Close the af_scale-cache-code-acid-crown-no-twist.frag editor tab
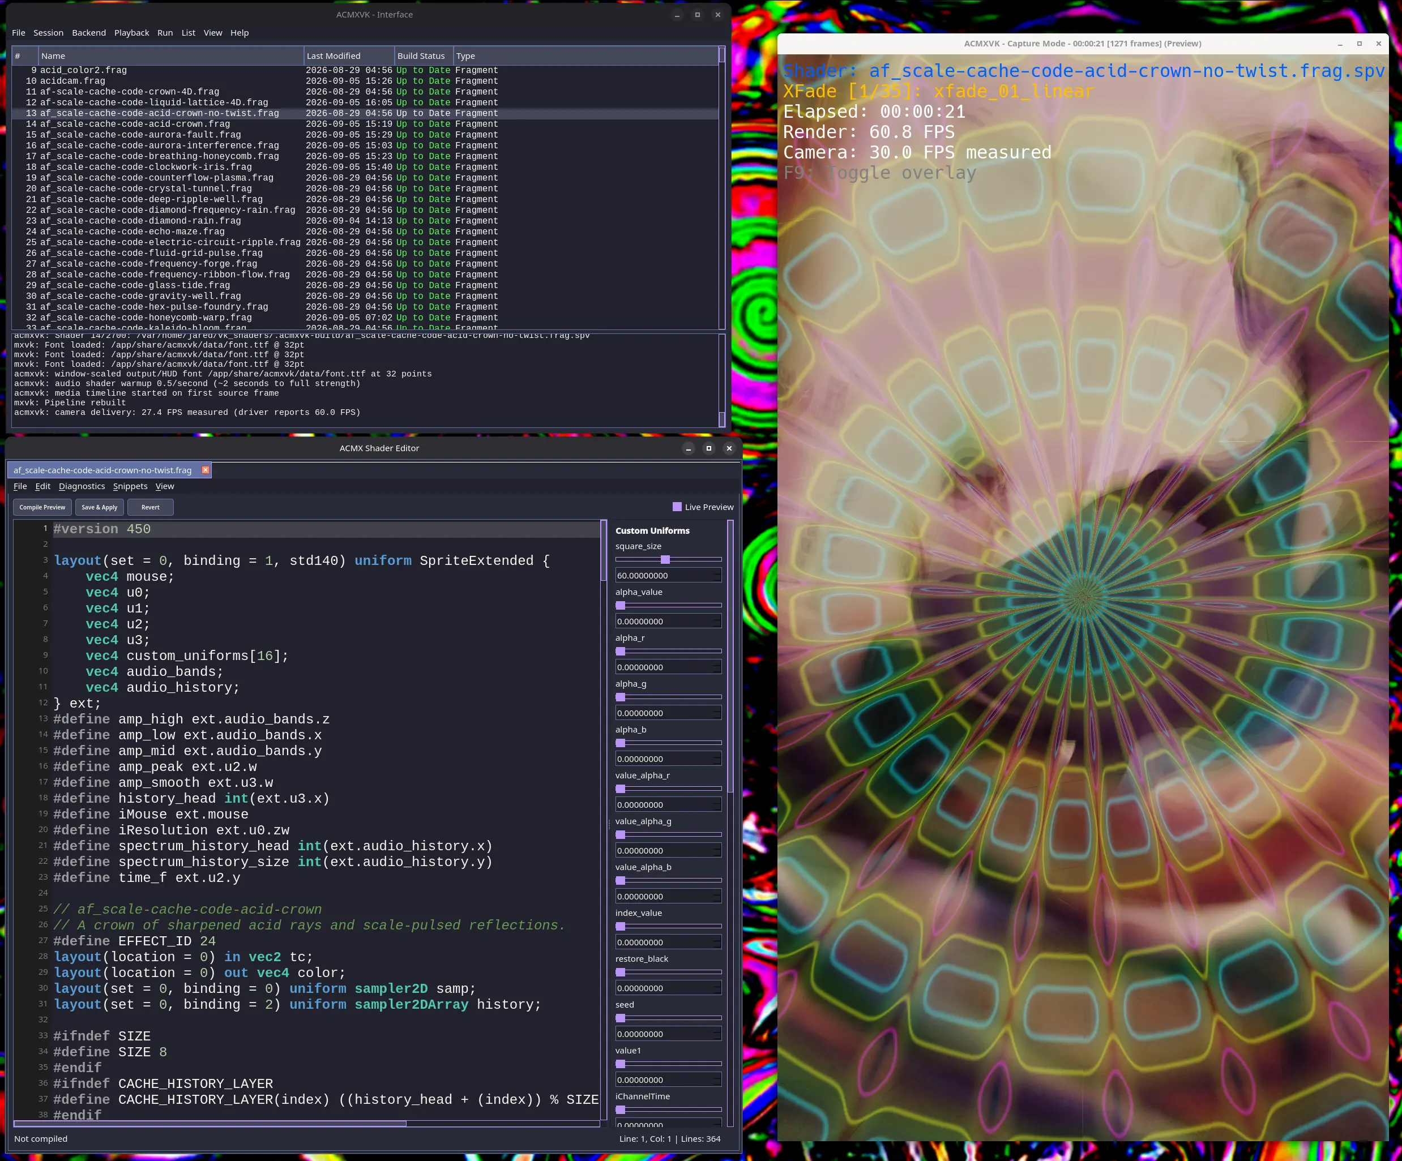Viewport: 1402px width, 1161px height. point(206,470)
